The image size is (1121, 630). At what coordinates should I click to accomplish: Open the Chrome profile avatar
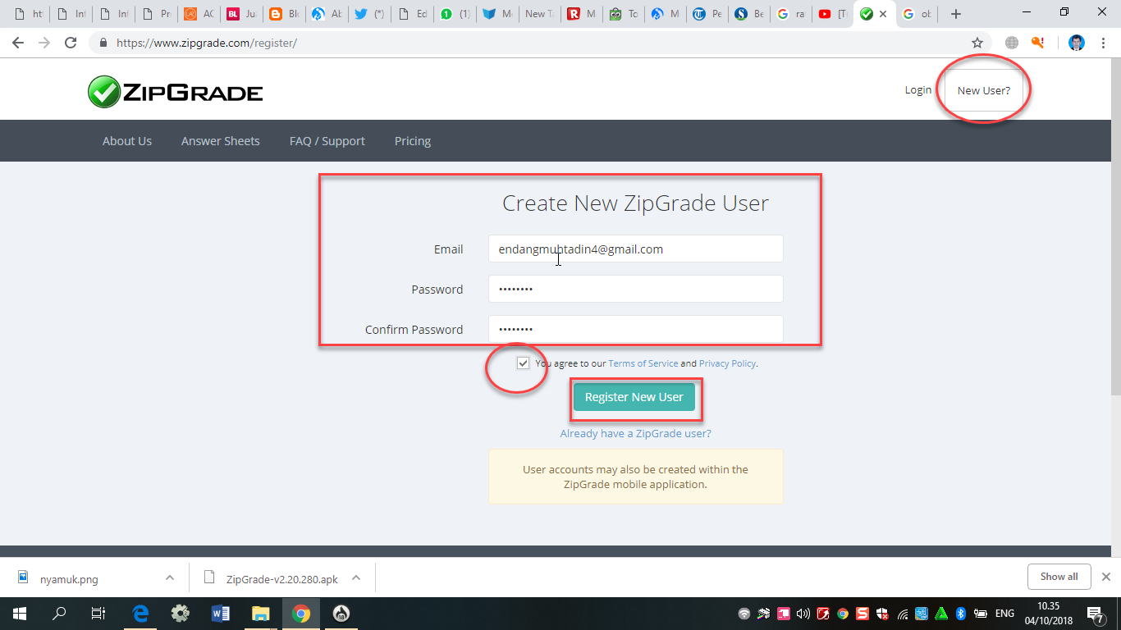1077,43
